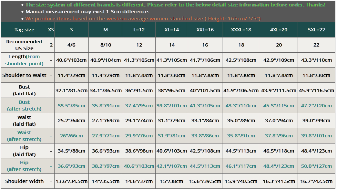This screenshot has height=191, width=337.
Task: Click the 43.3"/110cm length cell
Action: coord(316,60)
